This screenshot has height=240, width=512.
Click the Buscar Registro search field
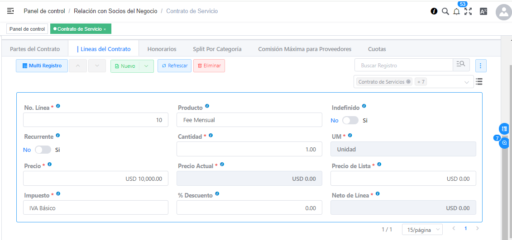tap(403, 66)
